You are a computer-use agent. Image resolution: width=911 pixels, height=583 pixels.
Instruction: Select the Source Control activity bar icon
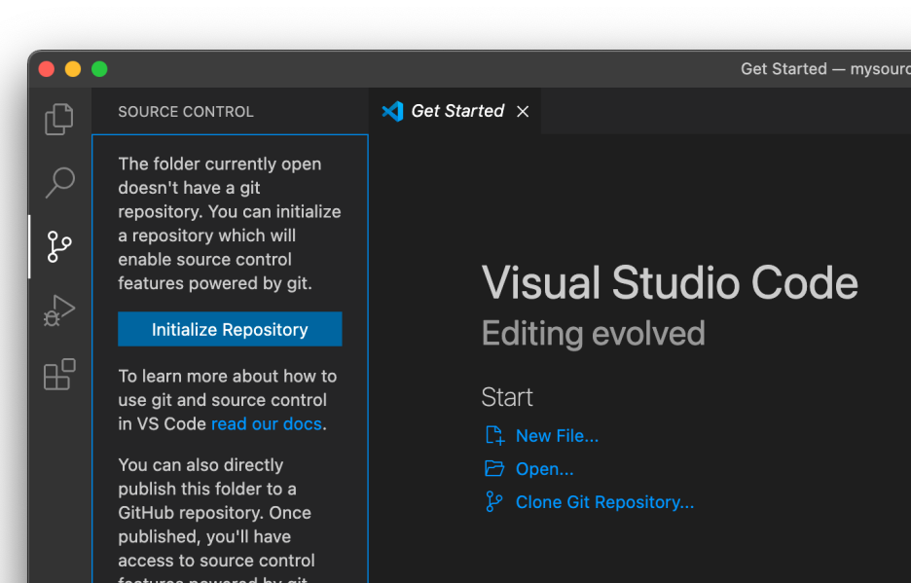[x=59, y=246]
